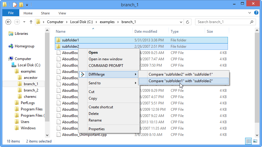Image resolution: width=262 pixels, height=147 pixels.
Task: Open the Help question mark icon
Action: click(256, 13)
